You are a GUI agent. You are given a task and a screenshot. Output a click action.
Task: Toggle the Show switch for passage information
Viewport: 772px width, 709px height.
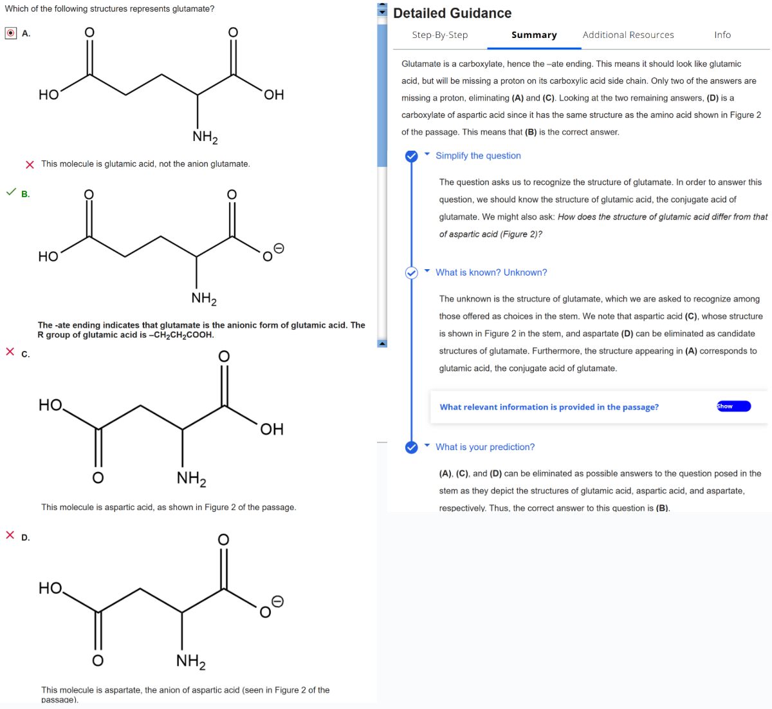[x=733, y=406]
